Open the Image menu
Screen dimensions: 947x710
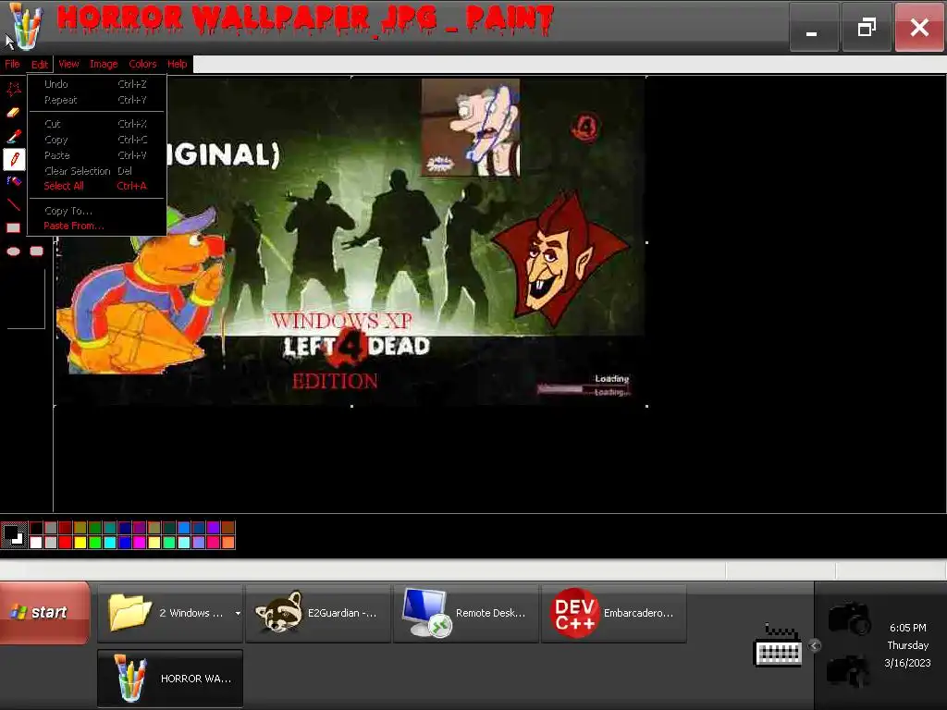coord(104,64)
